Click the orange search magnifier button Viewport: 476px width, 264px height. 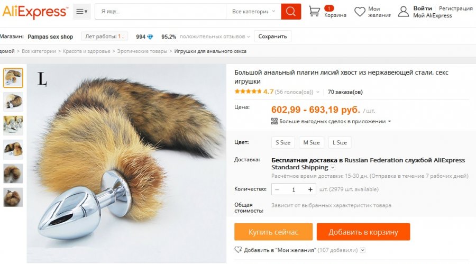click(291, 11)
